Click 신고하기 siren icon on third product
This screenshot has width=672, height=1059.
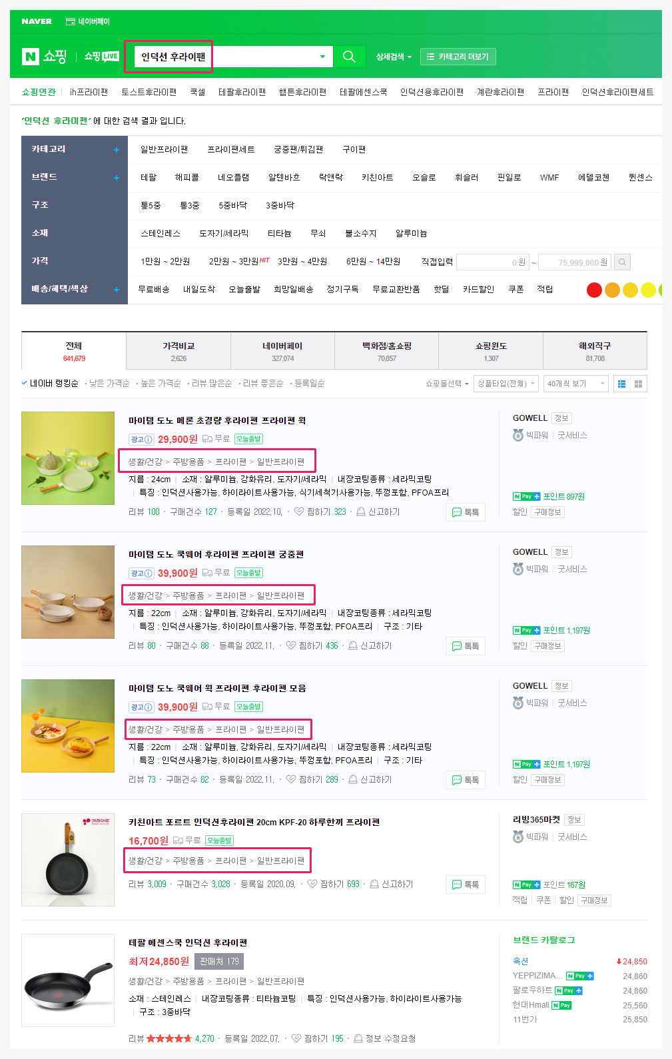pyautogui.click(x=353, y=779)
